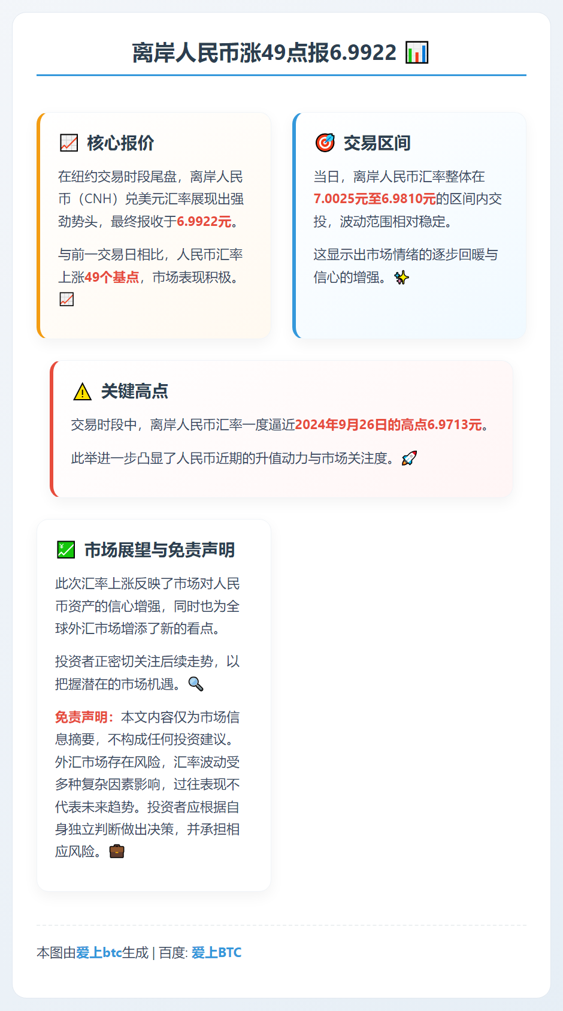
Task: Click the paragraph starting 这显示出市场情绪
Action: click(405, 266)
